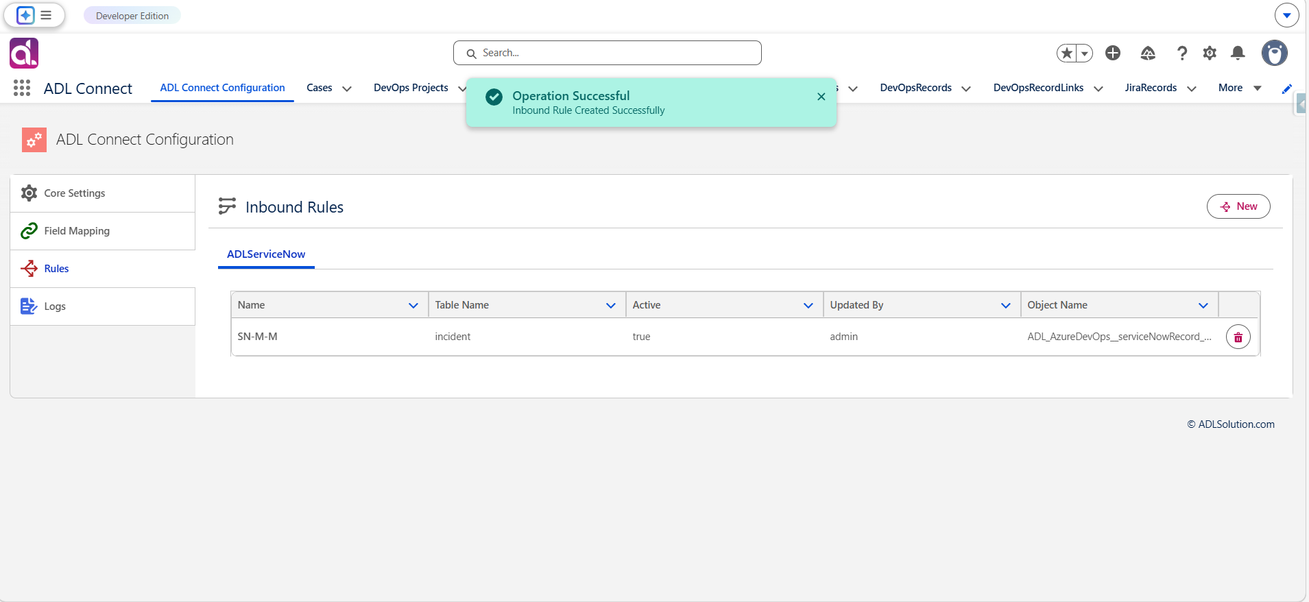
Task: Go to Field Mapping
Action: [x=103, y=231]
